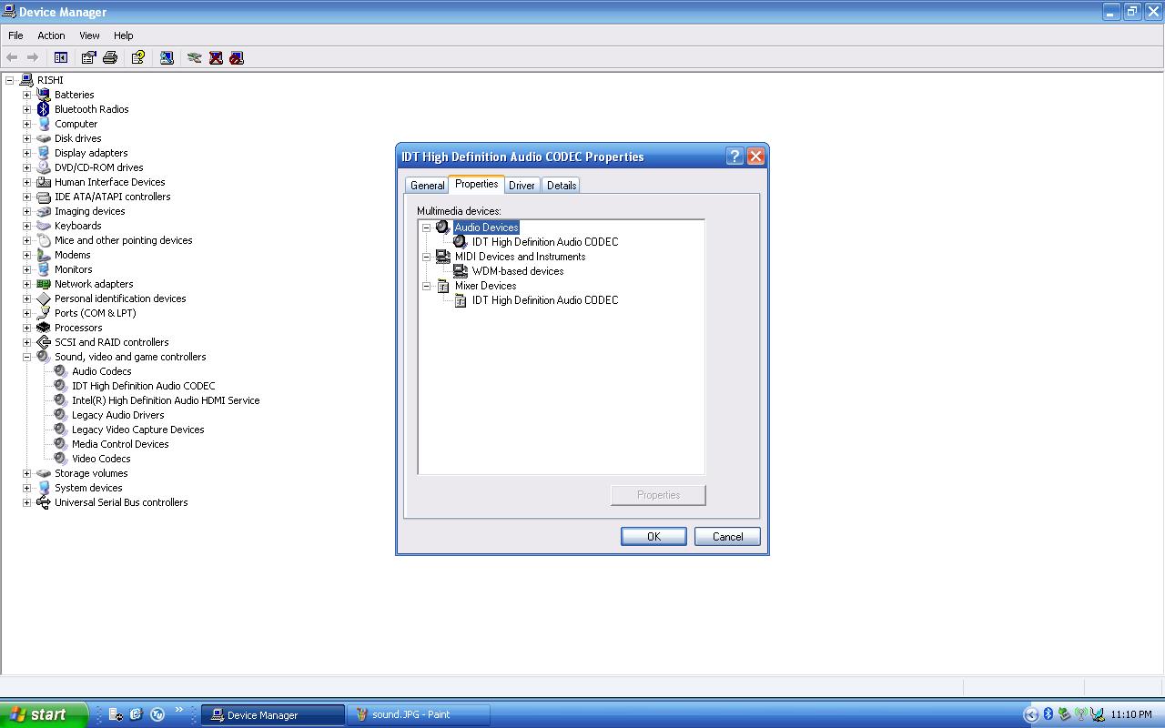Select Video Codecs entry

pos(101,459)
